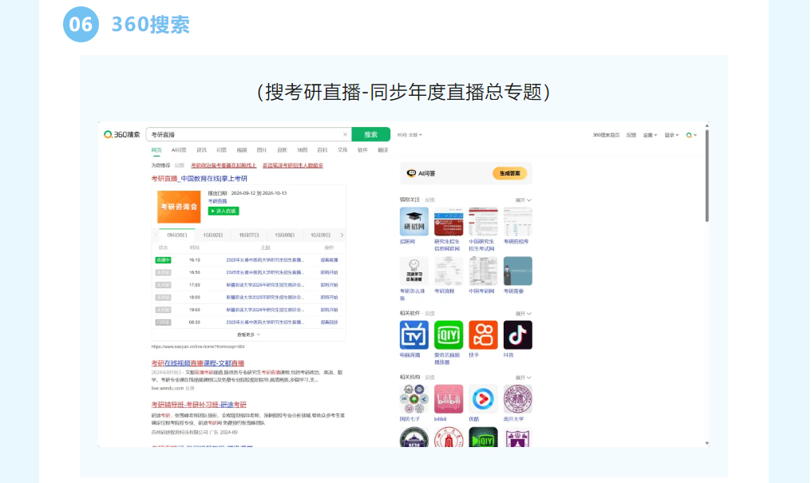The width and height of the screenshot is (811, 483).
Task: Select the 10月02日 date tab
Action: pos(213,236)
